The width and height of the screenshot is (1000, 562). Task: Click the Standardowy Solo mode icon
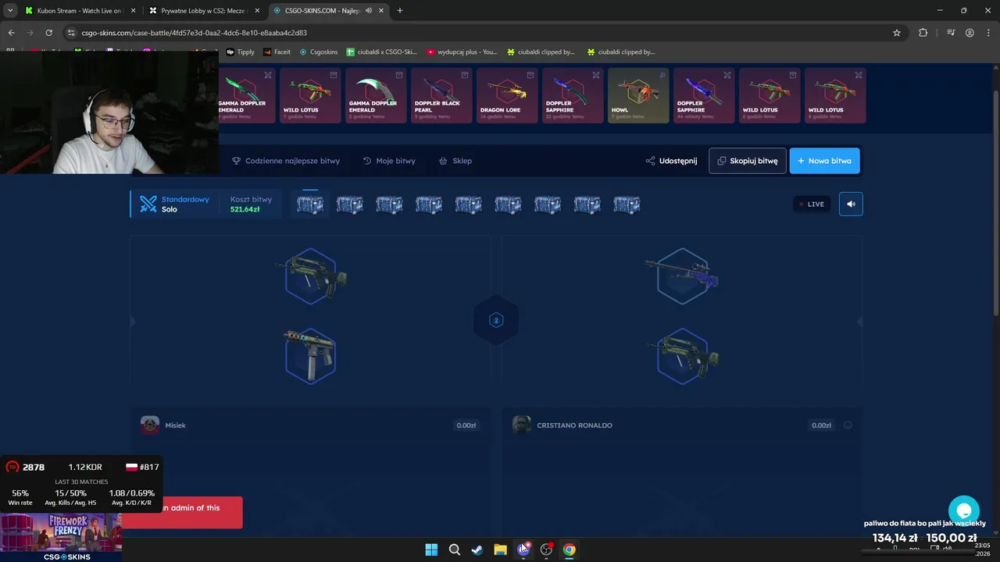coord(148,204)
